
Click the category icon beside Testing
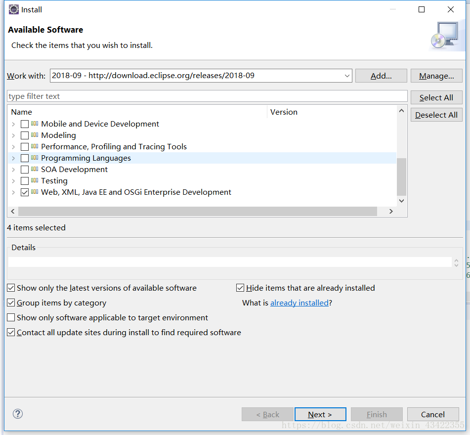(35, 180)
